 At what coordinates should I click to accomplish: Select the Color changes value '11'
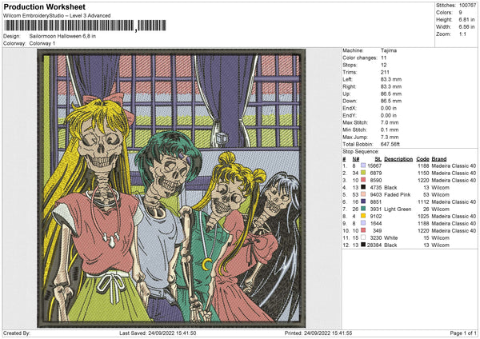click(383, 58)
